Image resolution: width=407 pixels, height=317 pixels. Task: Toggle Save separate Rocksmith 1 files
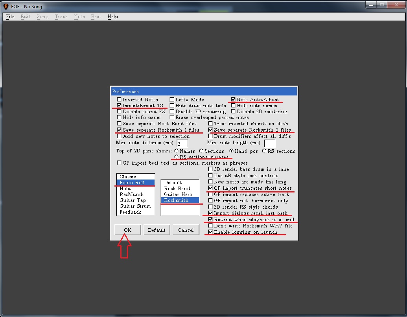click(x=119, y=130)
